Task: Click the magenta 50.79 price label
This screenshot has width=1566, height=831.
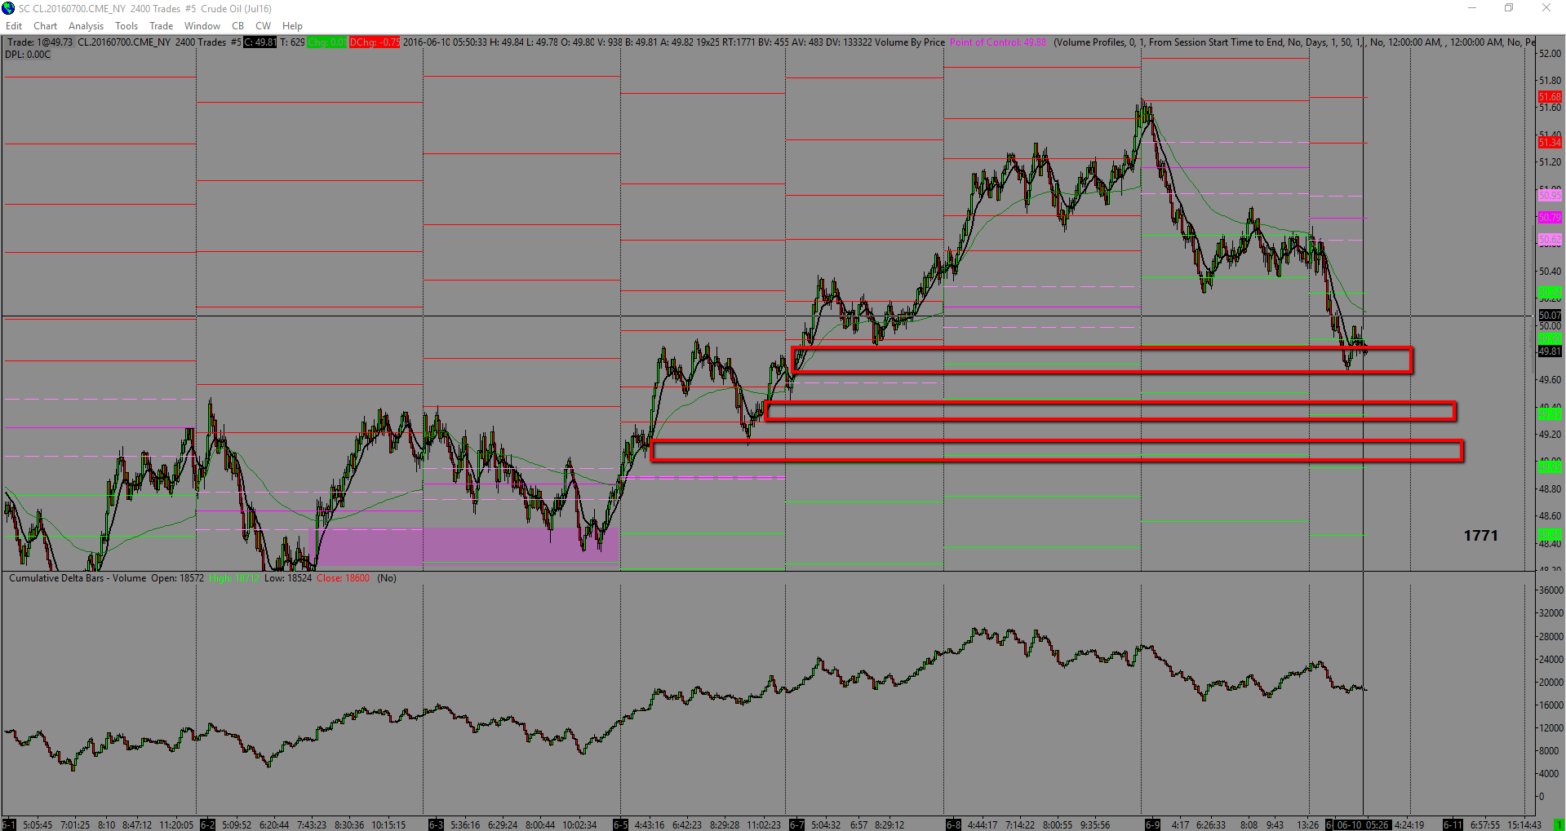Action: pos(1550,218)
